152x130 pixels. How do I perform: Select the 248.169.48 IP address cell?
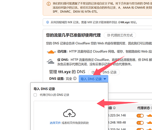[x=117, y=122]
